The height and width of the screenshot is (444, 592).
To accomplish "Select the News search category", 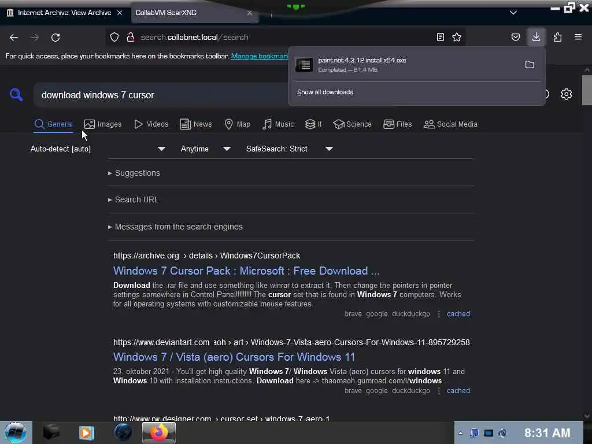I will (x=196, y=124).
